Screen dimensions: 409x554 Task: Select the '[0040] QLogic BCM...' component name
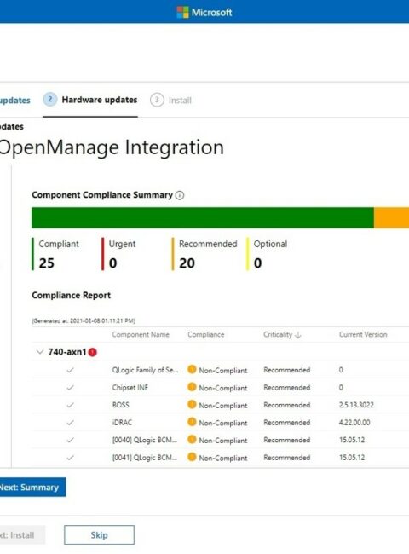click(x=145, y=440)
